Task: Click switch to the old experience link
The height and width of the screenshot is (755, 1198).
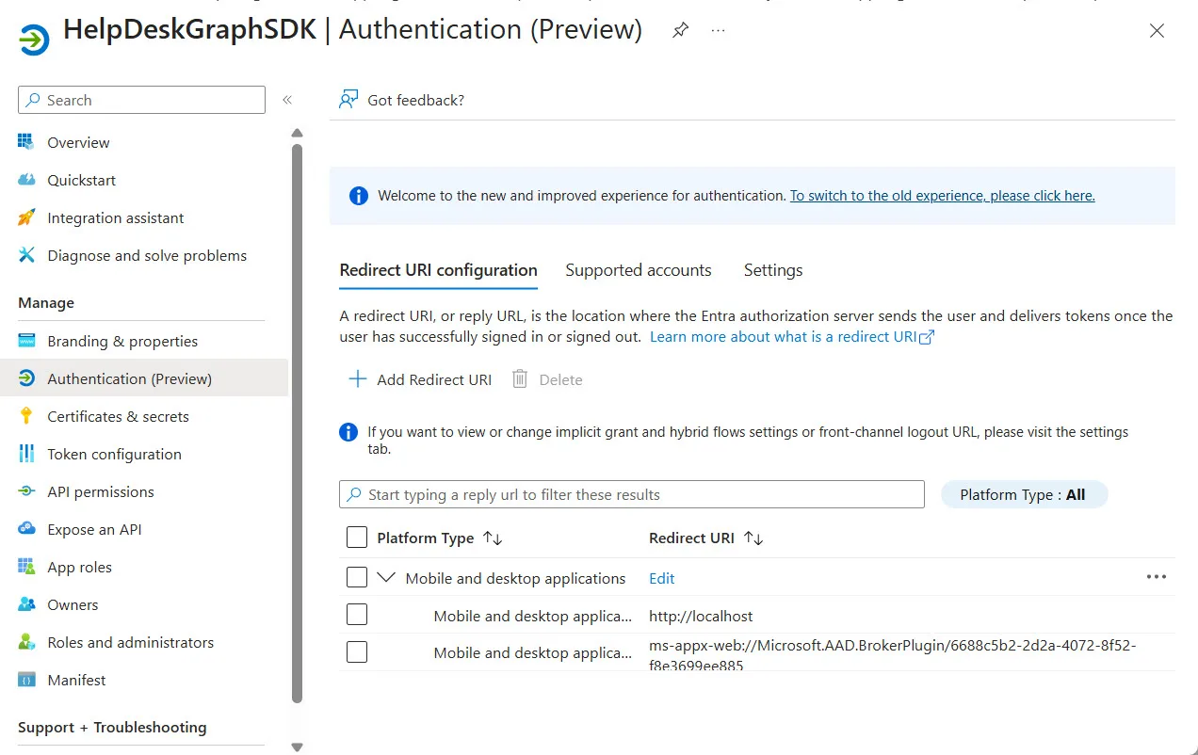Action: 942,196
